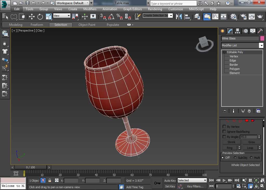Open the Modifiers menu
The height and width of the screenshot is (190, 266).
click(90, 9)
